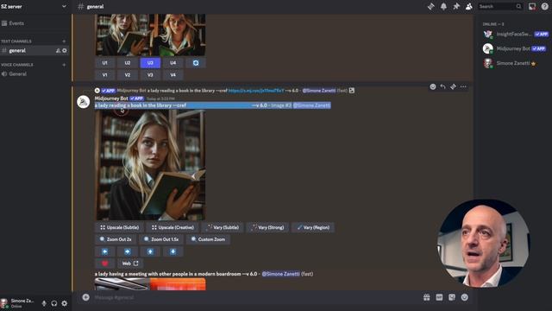Click the Midjourney Bot avatar
552x311 pixels.
(x=84, y=102)
